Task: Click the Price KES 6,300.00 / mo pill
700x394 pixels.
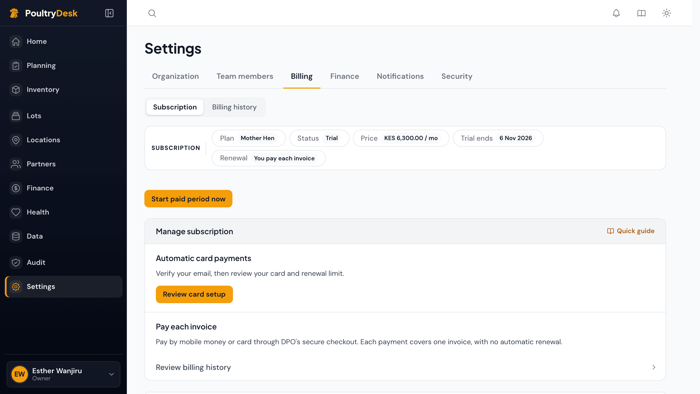Action: 401,138
